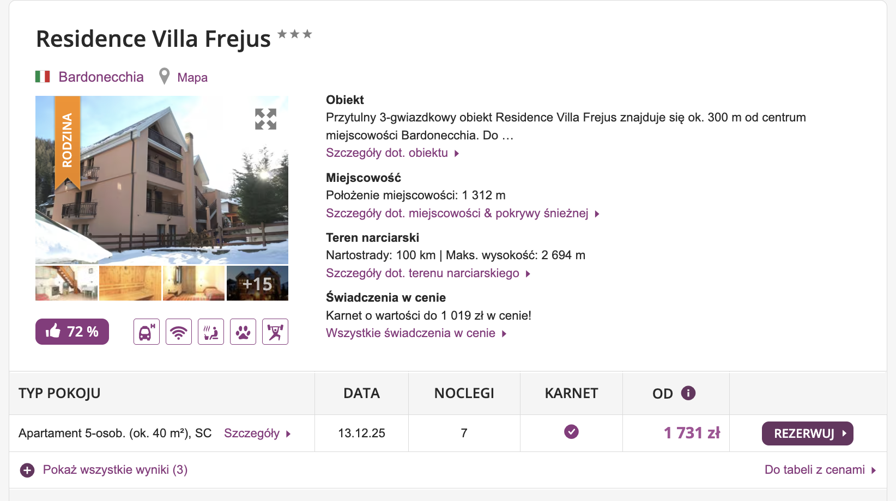
Task: Click the +15 photo thumbnail
Action: click(257, 283)
